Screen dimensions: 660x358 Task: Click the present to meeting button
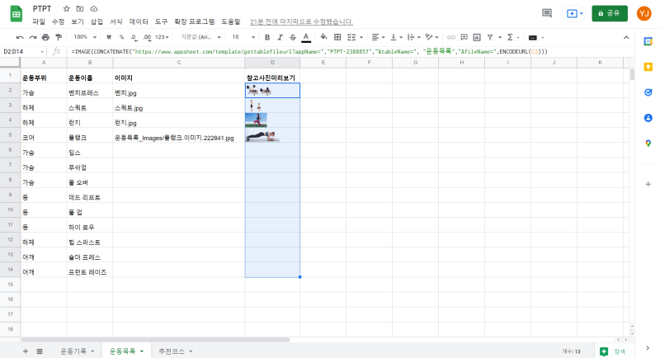pyautogui.click(x=573, y=13)
